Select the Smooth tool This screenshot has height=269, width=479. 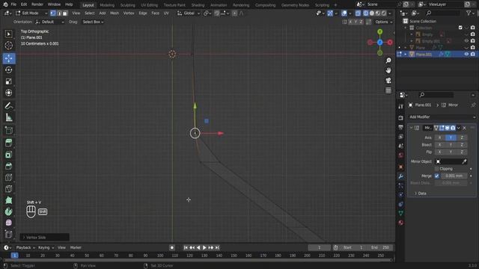[x=8, y=223]
